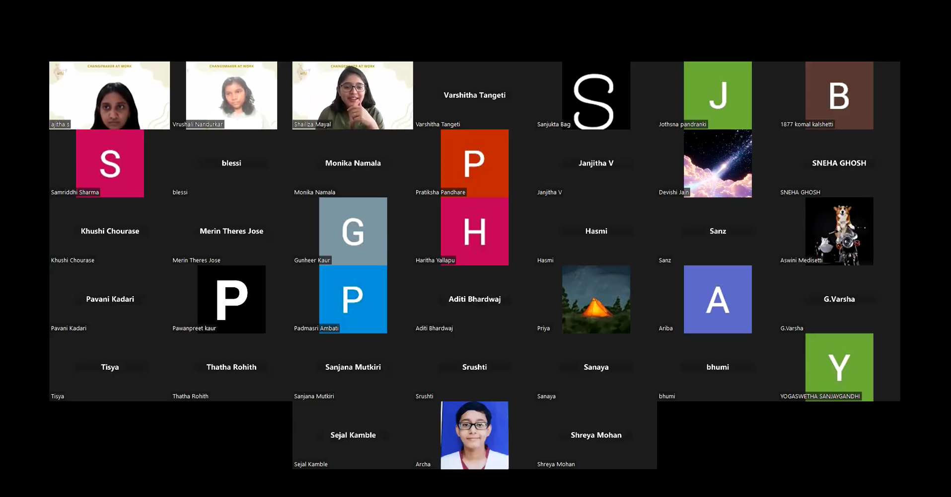Click Vrushali Nandurkar's video feed
951x497 pixels.
pos(231,95)
